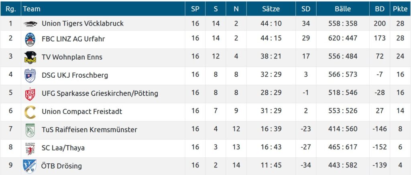Click the golden Union Compact Freistadt logo
This screenshot has width=411, height=175.
tap(30, 112)
